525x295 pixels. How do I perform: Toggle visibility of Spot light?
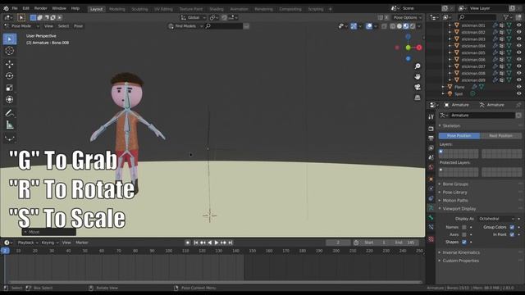click(518, 93)
